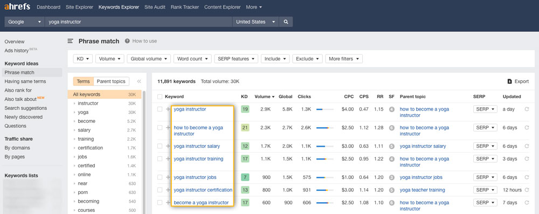The width and height of the screenshot is (539, 214).
Task: Open the Exclude filter
Action: pos(308,59)
